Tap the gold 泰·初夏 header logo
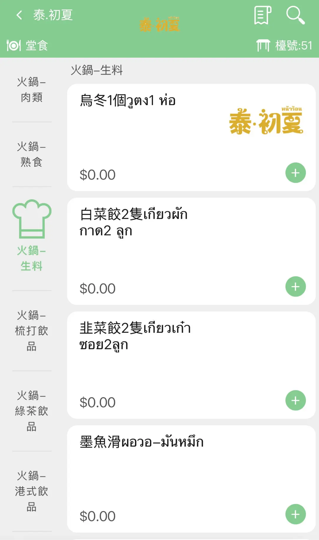This screenshot has width=319, height=540. point(159,25)
